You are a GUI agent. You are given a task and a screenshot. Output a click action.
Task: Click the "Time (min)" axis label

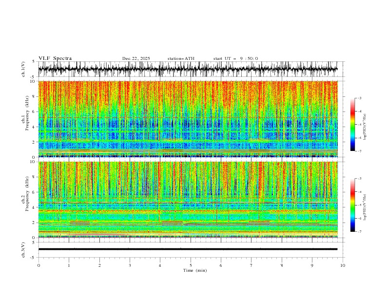[195, 270]
